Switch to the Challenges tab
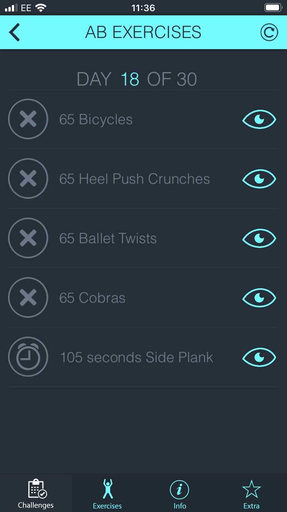Viewport: 287px width, 512px height. click(36, 493)
